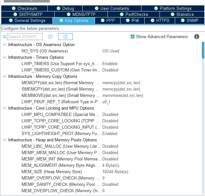Click the green check icon on Statistics tab

(173, 14)
